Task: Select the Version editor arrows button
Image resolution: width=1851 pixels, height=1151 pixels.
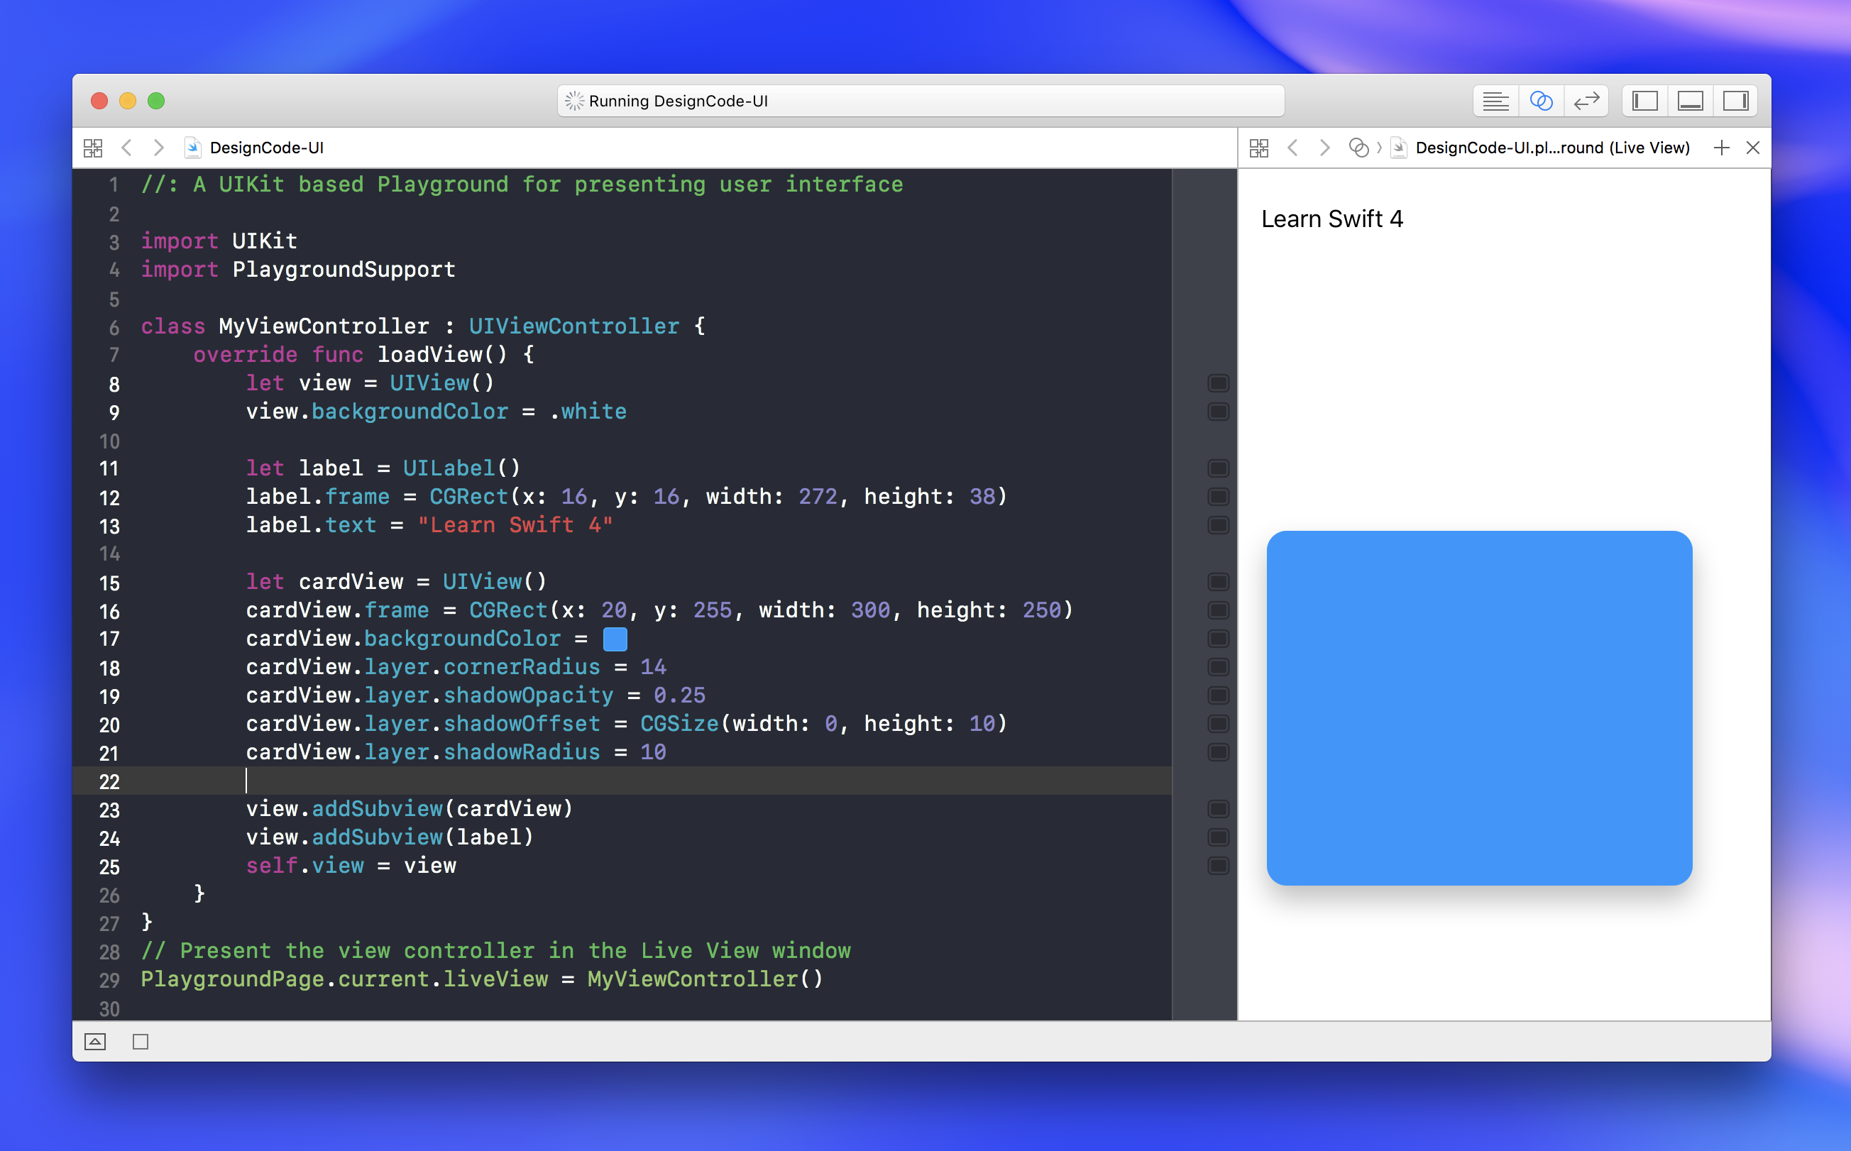Action: pyautogui.click(x=1586, y=101)
